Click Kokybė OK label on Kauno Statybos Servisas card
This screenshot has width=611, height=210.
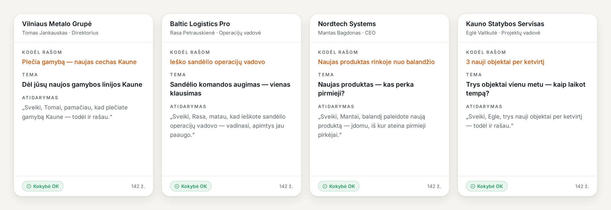click(490, 186)
